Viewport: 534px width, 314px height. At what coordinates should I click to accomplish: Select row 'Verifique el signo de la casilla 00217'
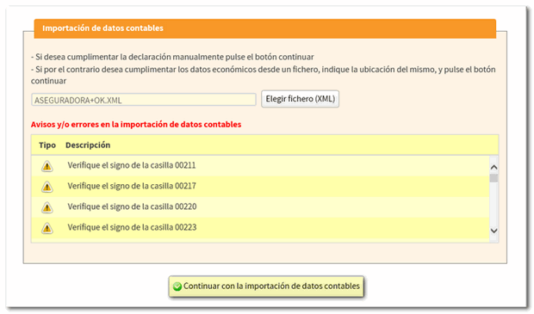pos(260,187)
